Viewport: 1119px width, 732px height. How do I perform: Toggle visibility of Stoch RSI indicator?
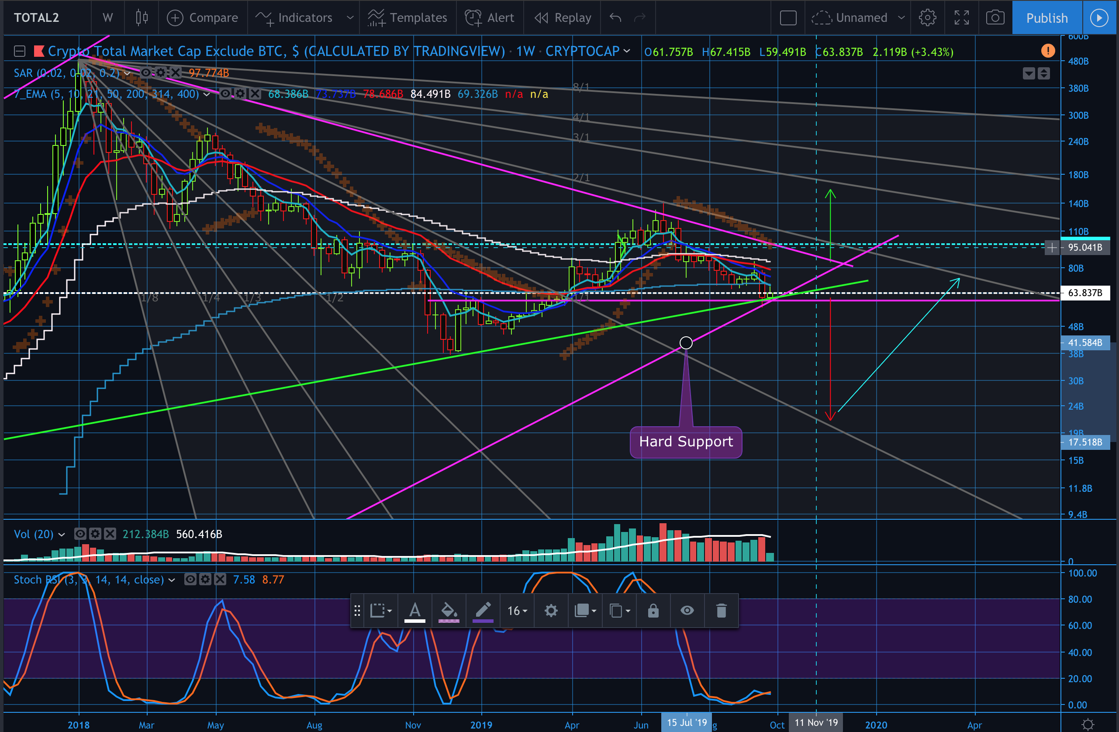pyautogui.click(x=190, y=580)
